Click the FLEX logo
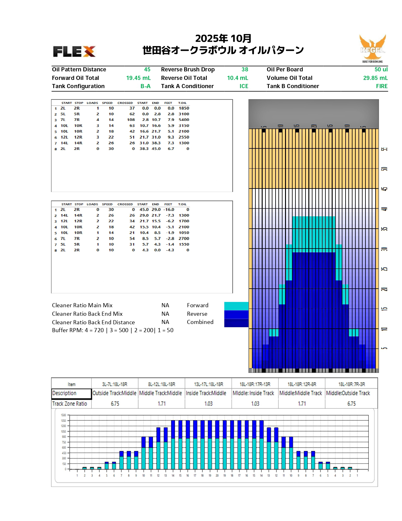The height and width of the screenshot is (521, 402). 74,51
